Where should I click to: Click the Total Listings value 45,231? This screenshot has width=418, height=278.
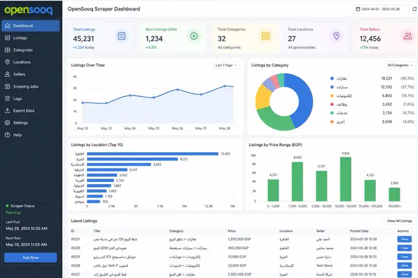click(84, 39)
